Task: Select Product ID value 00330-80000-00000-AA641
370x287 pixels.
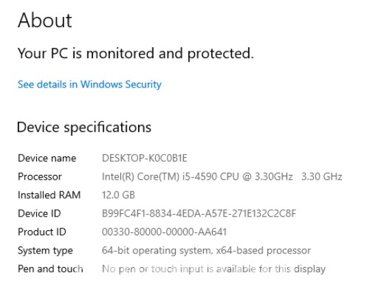Action: click(x=164, y=232)
